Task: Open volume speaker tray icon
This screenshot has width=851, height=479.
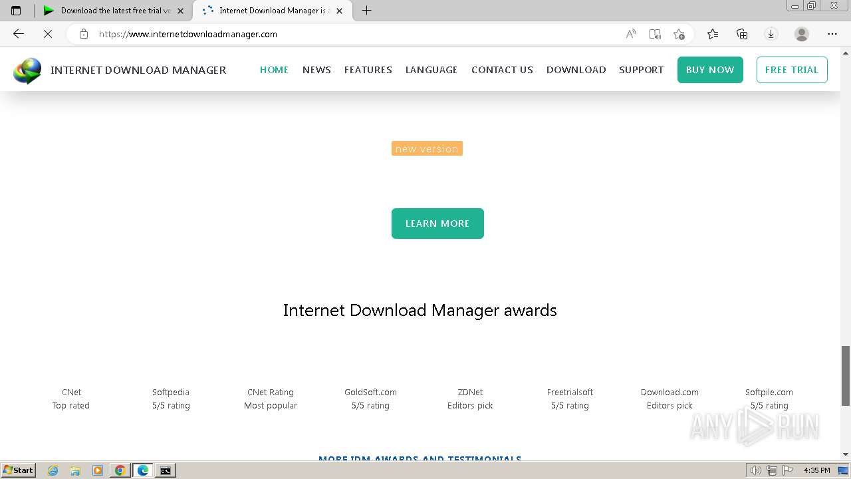Action: pos(756,470)
